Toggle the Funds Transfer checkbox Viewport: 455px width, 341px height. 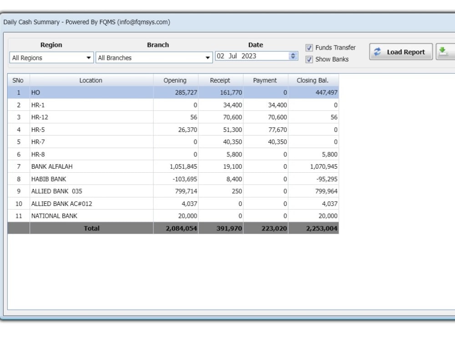pyautogui.click(x=309, y=48)
